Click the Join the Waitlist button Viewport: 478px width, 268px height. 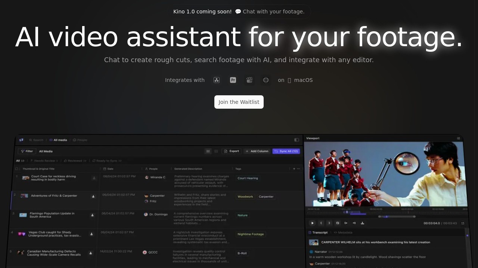239,102
